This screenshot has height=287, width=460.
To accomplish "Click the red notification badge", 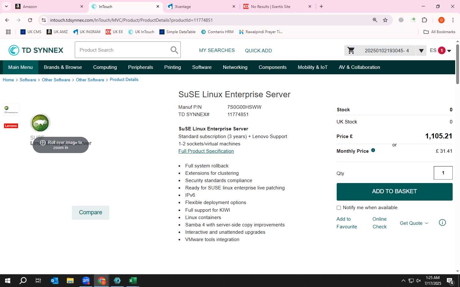I will click(x=441, y=50).
